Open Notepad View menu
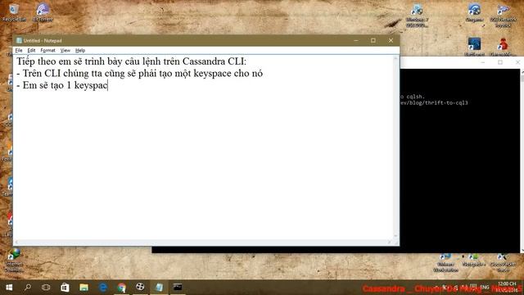Screen dimensions: 524x295 [65, 50]
